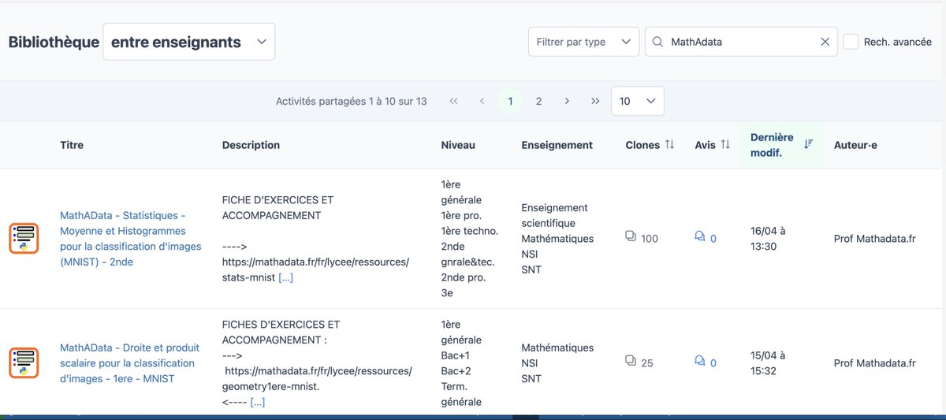The width and height of the screenshot is (946, 420).
Task: Click the Niveau column header
Action: point(458,145)
